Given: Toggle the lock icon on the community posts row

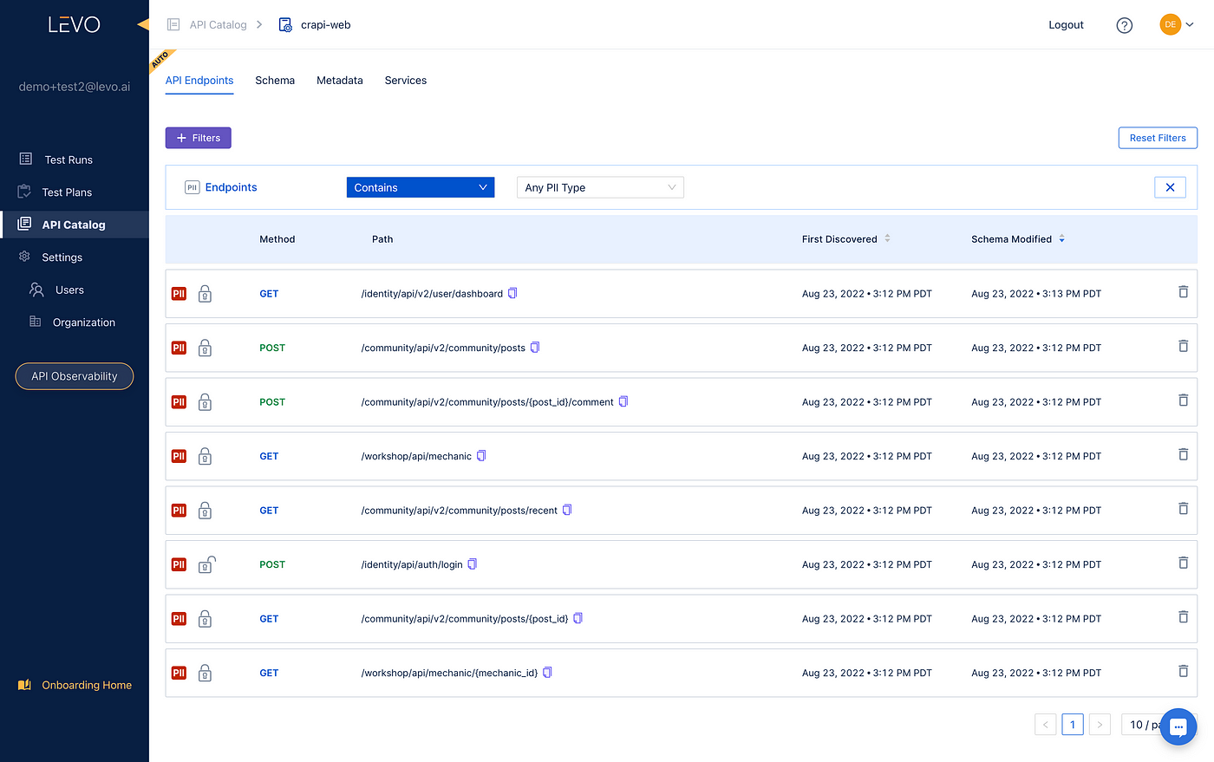Looking at the screenshot, I should coord(206,348).
